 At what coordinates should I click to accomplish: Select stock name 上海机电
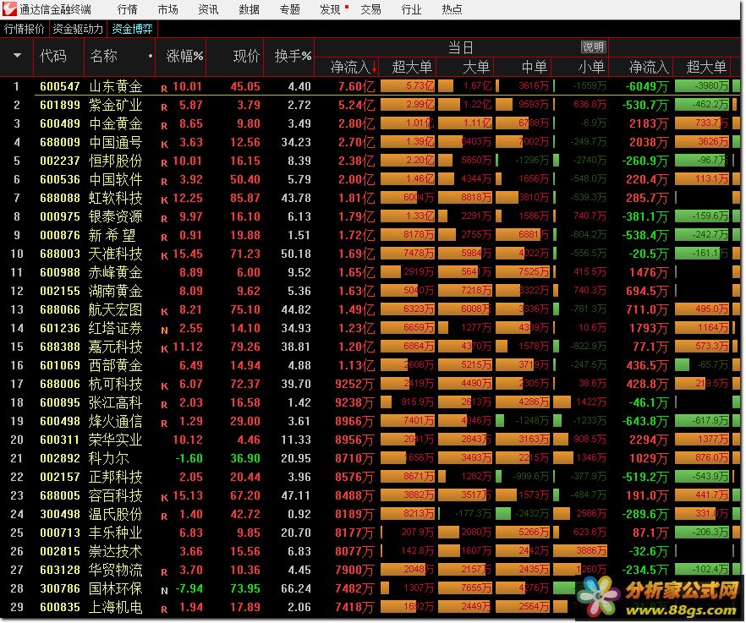tap(116, 607)
